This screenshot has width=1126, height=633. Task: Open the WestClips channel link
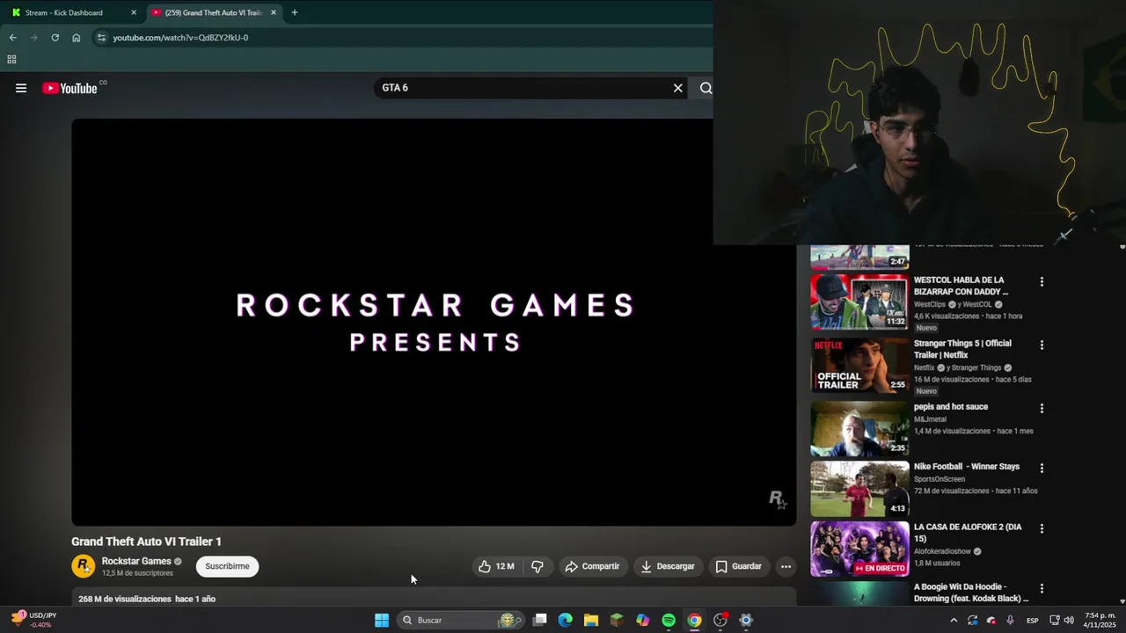(x=929, y=304)
